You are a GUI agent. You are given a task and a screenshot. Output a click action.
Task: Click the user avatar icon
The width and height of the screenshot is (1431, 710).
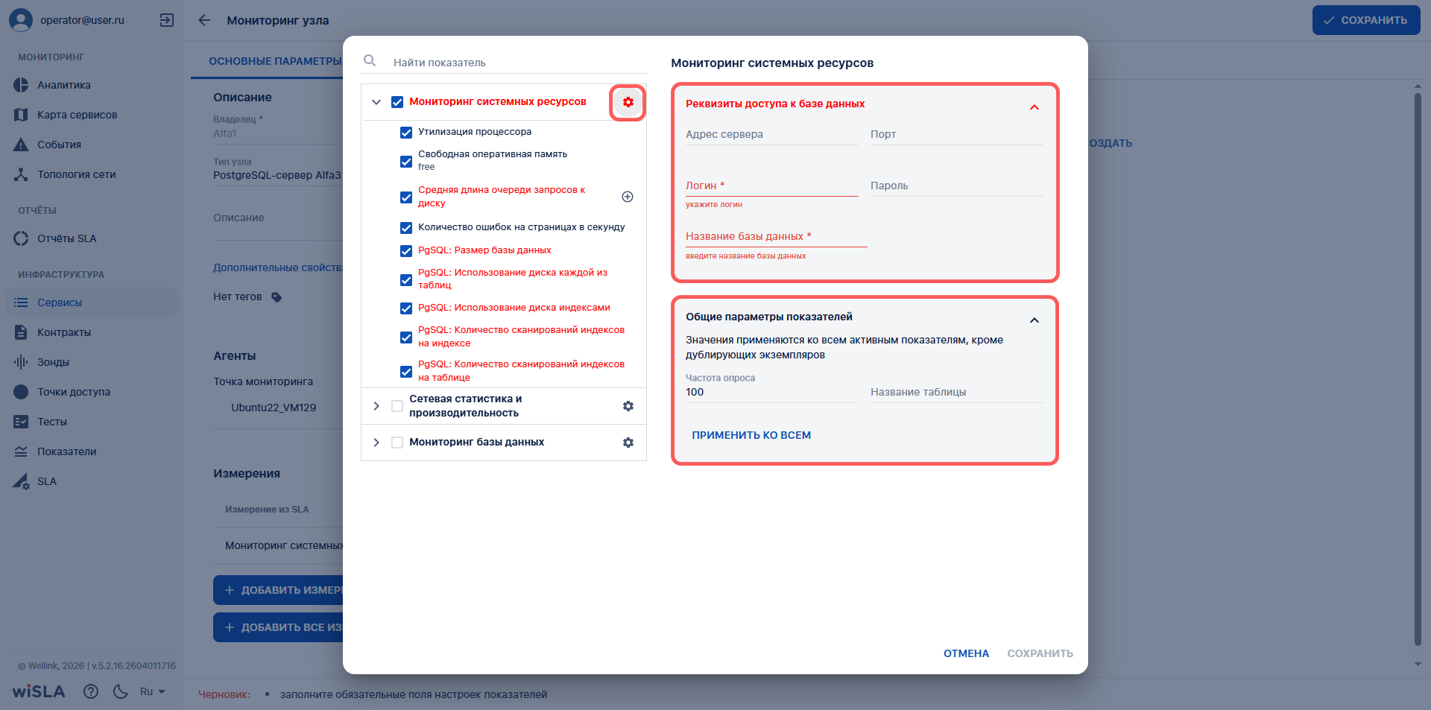tap(21, 20)
